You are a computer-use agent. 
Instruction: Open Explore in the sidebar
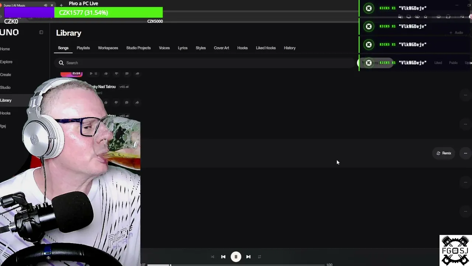[x=6, y=62]
